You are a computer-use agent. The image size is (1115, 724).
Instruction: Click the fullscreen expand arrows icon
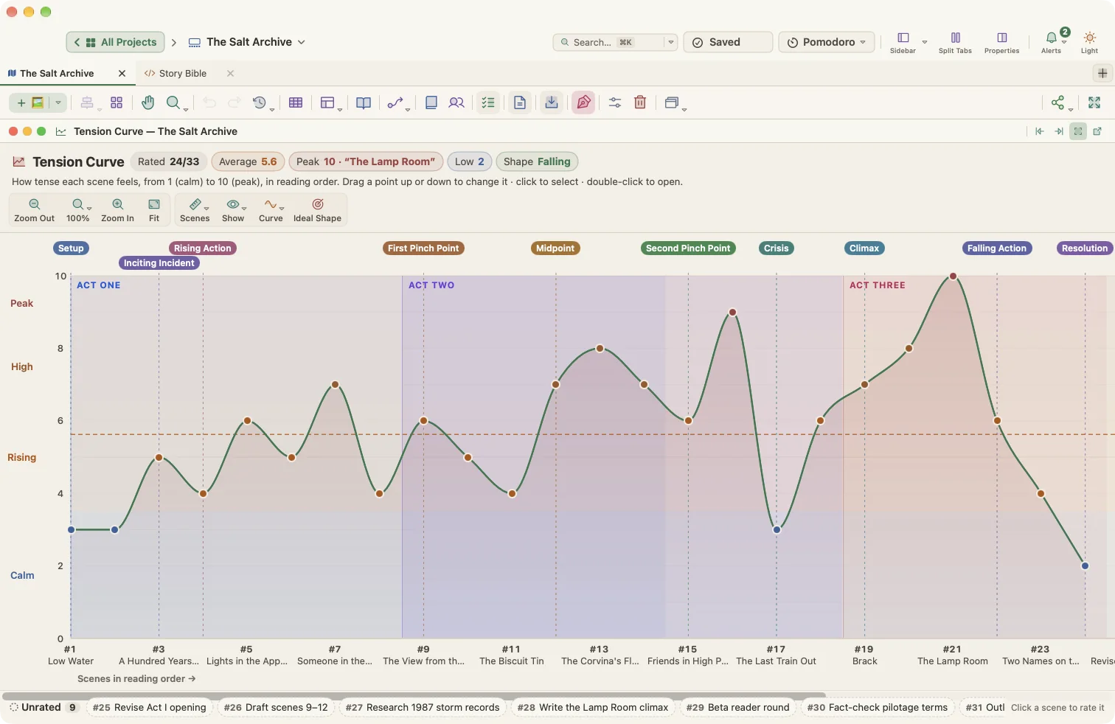tap(1094, 102)
